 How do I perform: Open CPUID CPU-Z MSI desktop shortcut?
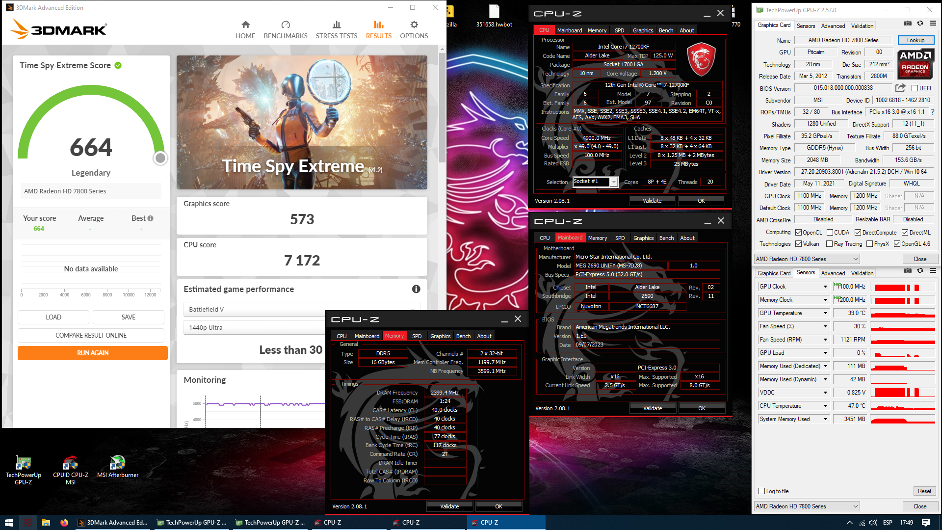[71, 470]
